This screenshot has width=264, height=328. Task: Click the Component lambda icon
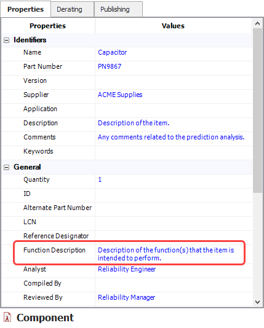[x=7, y=318]
